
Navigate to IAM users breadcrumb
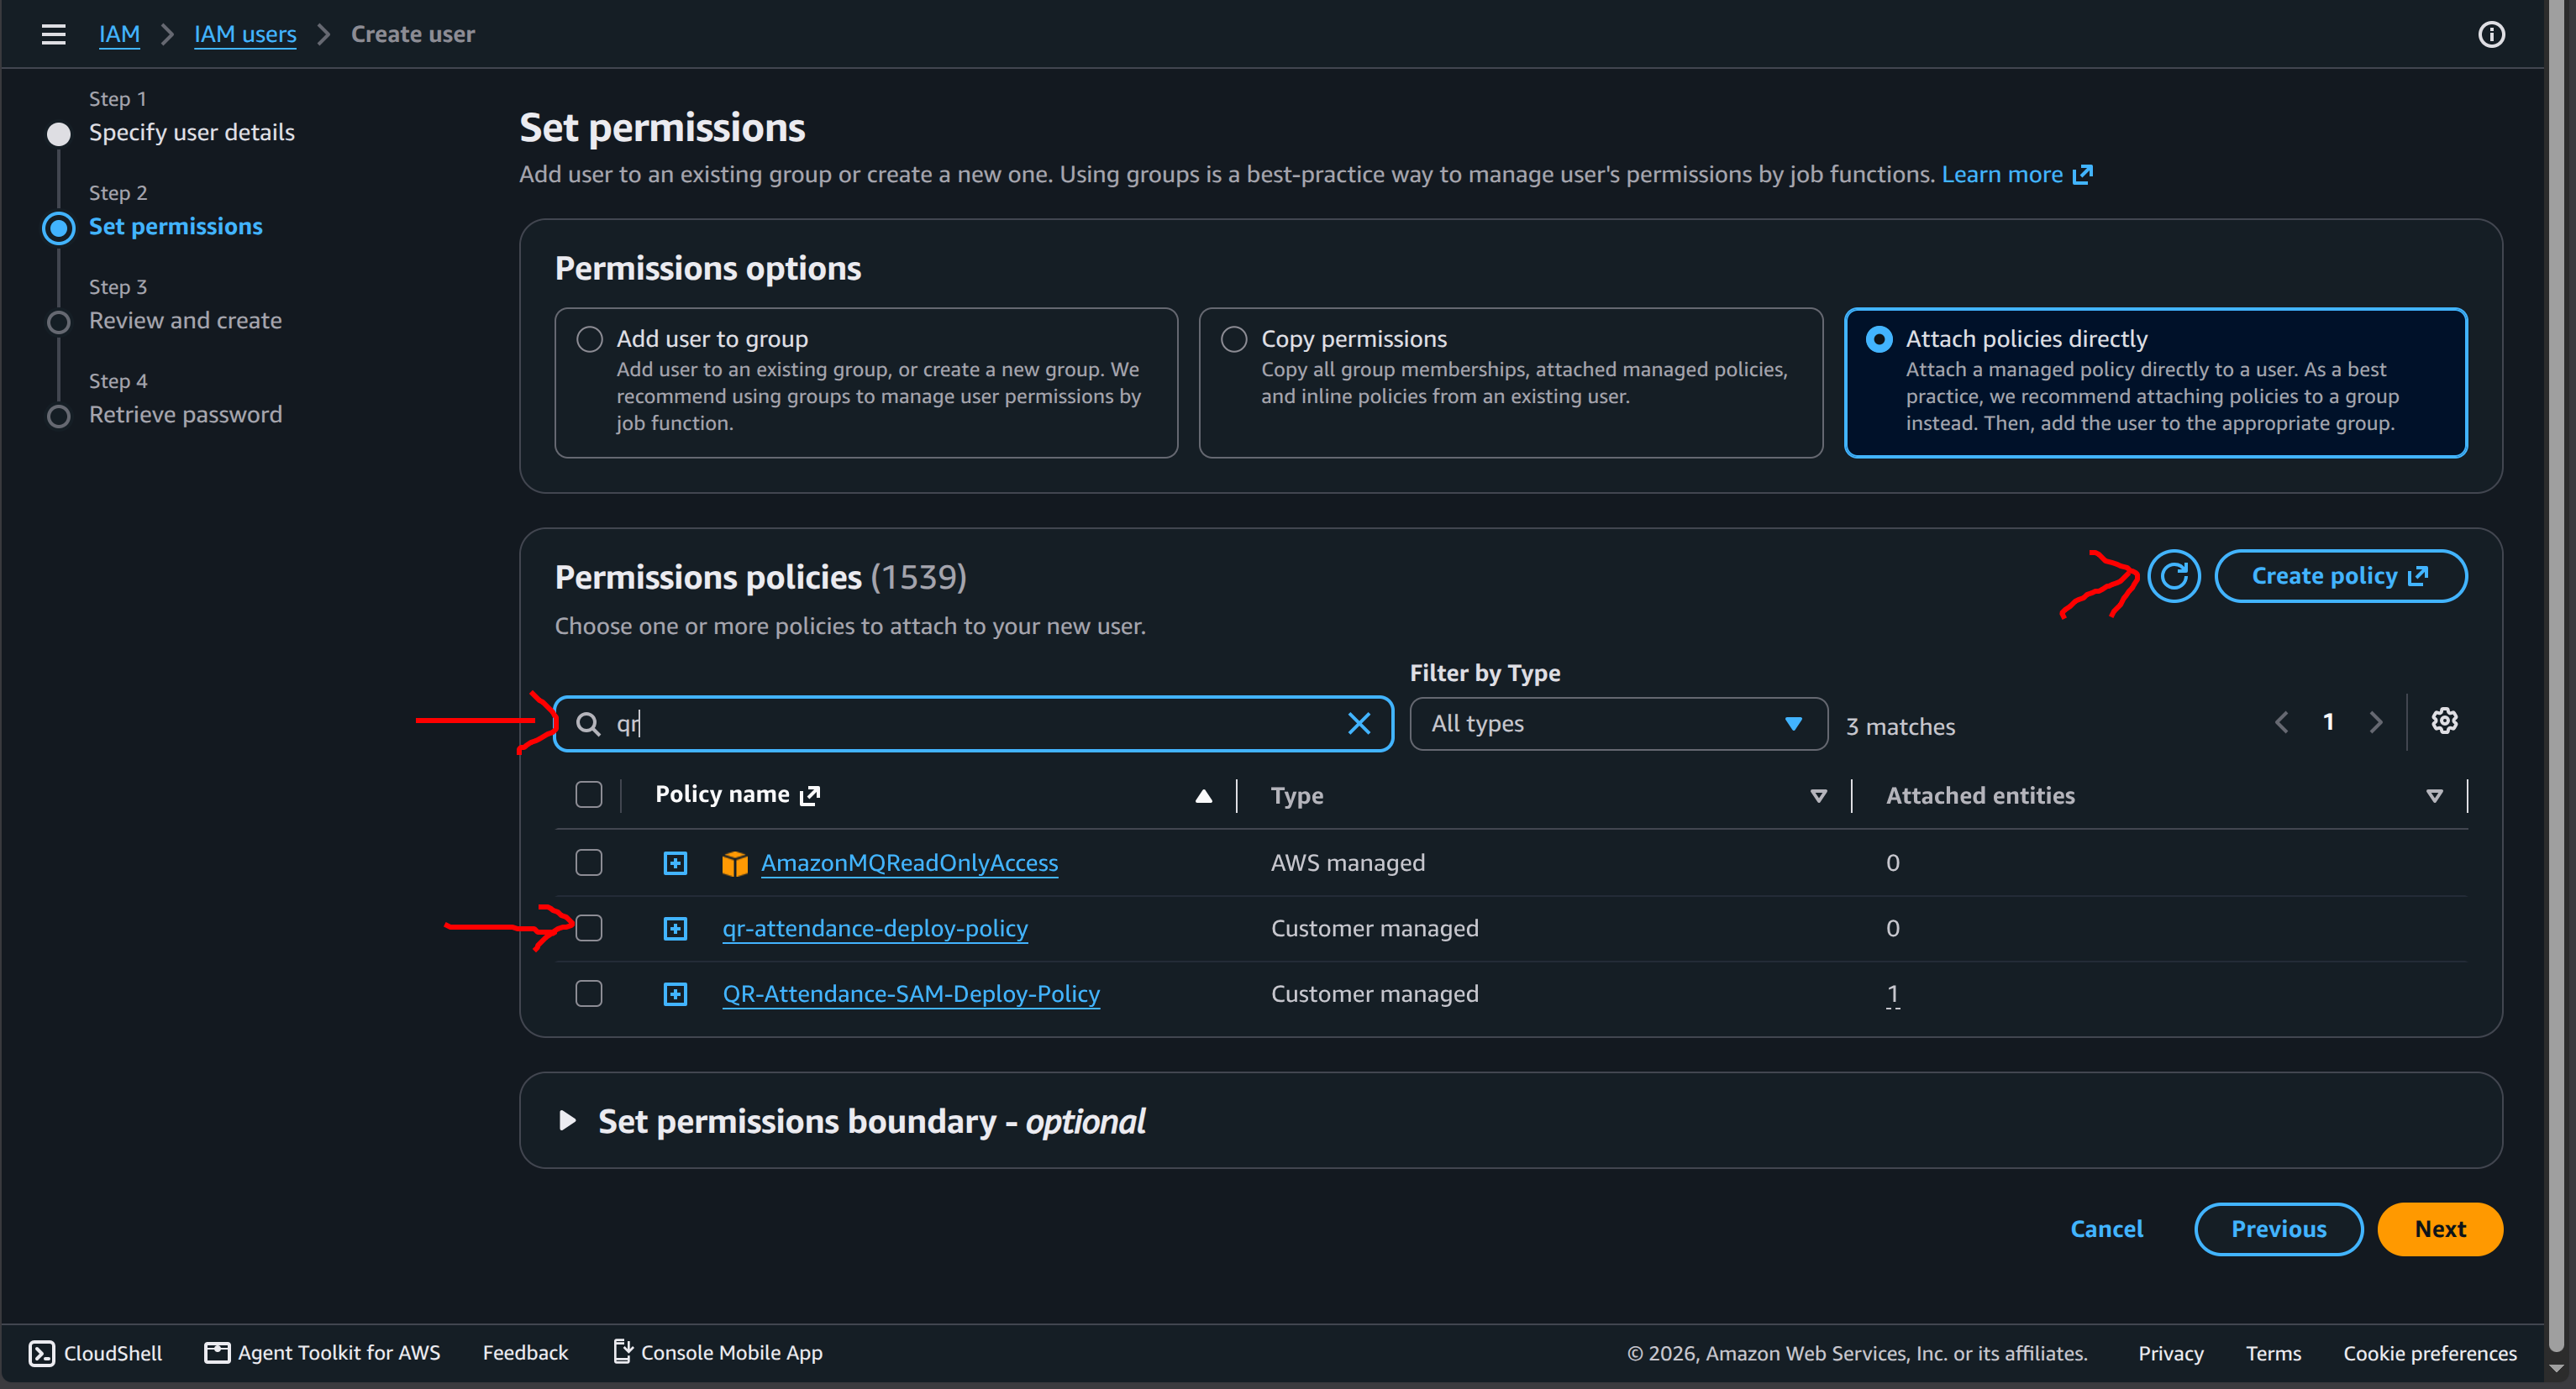pos(245,34)
